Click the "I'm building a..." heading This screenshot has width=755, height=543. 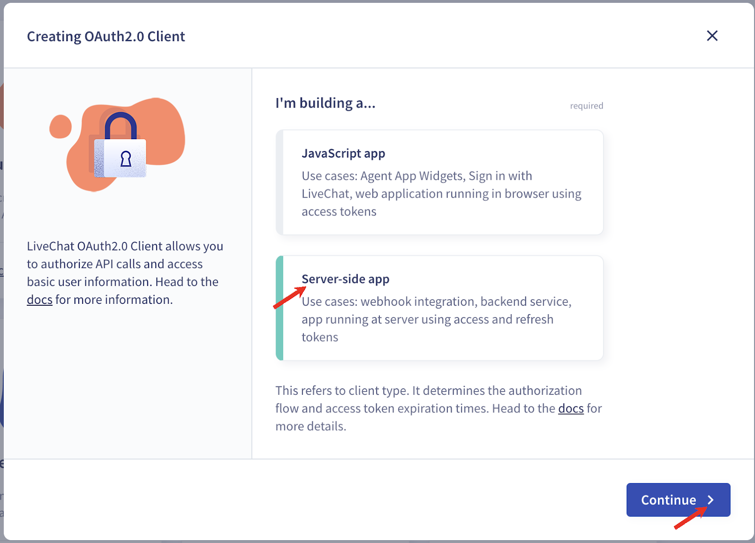tap(325, 103)
